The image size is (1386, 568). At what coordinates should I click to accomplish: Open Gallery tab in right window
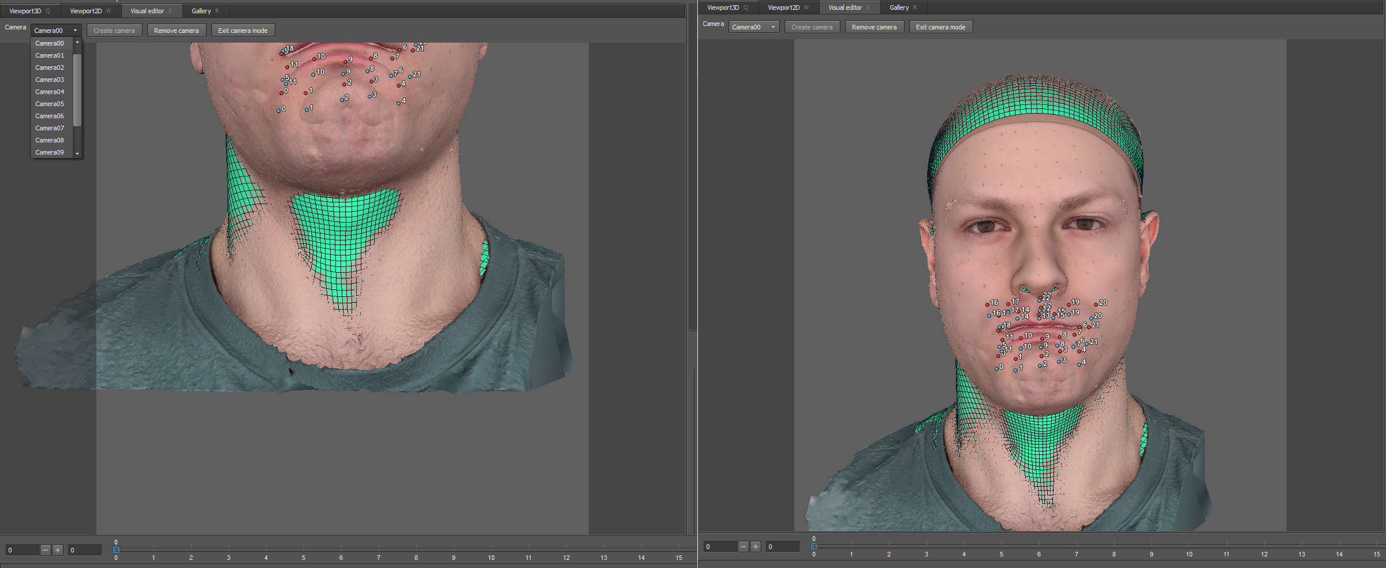pos(903,7)
